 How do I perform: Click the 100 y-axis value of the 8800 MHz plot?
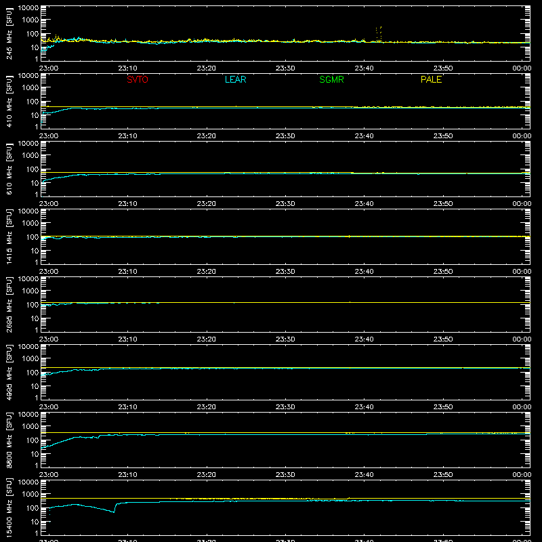click(x=33, y=440)
